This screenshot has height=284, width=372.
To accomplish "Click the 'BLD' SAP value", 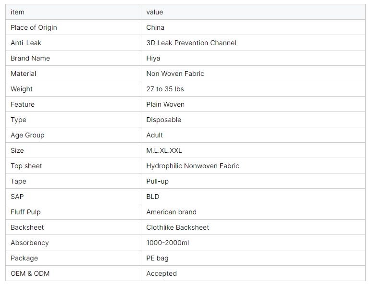I will pyautogui.click(x=153, y=197).
